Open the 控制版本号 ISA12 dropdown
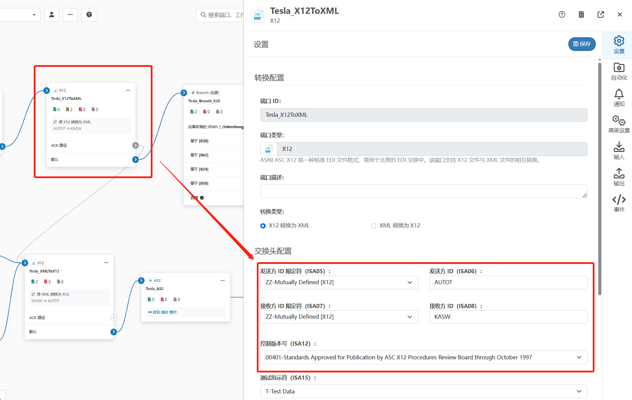 [423, 357]
